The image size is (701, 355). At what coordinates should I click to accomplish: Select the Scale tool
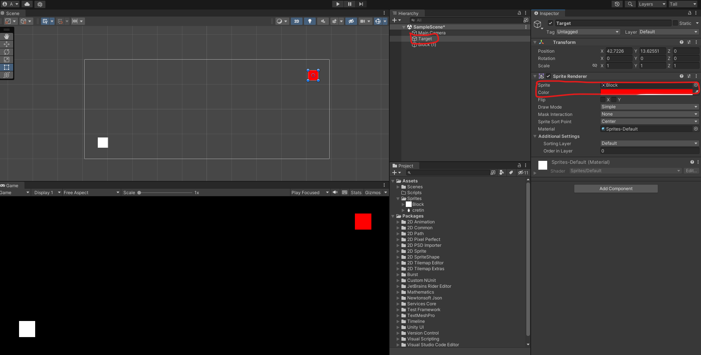point(7,60)
